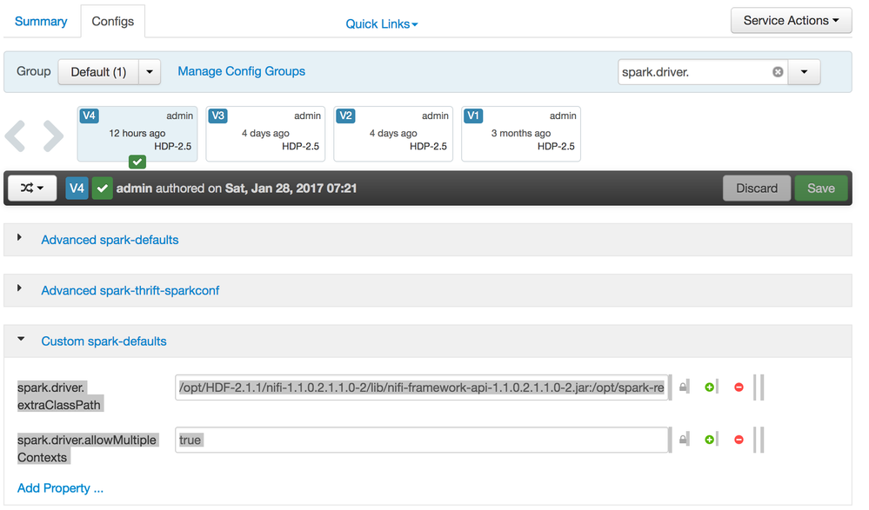
Task: Navigate to older versions with left arrow
Action: pyautogui.click(x=15, y=134)
